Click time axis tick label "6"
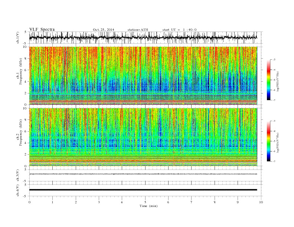The width and height of the screenshot is (294, 227). coord(169,202)
